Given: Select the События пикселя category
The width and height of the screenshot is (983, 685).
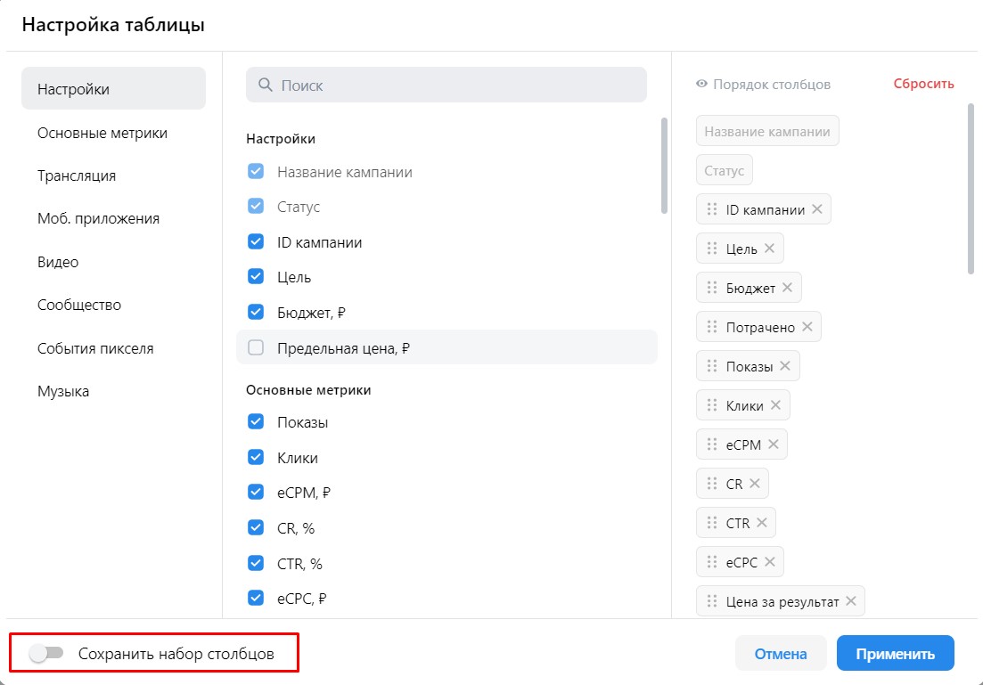Looking at the screenshot, I should pos(95,348).
